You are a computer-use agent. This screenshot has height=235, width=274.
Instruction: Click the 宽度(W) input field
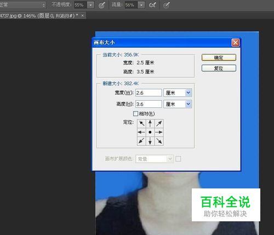149,93
